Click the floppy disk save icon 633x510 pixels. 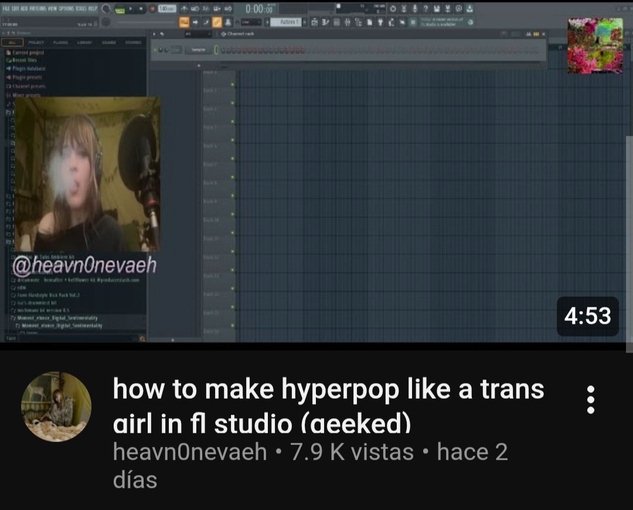(x=437, y=8)
